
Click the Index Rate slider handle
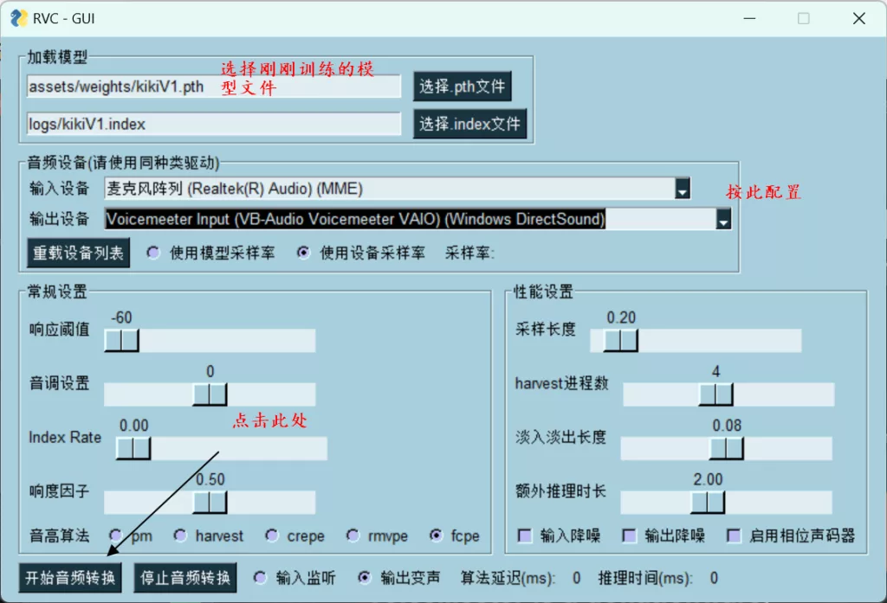click(133, 448)
